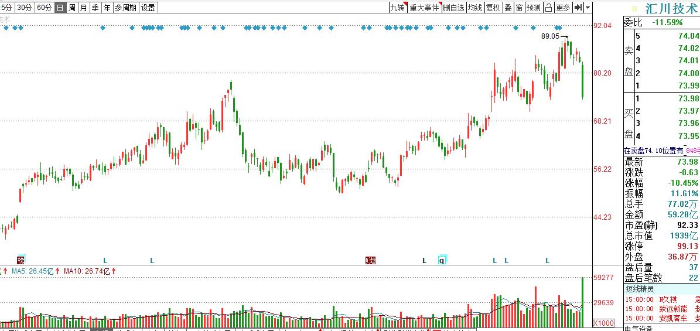Viewport: 700px width, 331px height.
Task: Select sell level 1 price 73.99
Action: 689,86
